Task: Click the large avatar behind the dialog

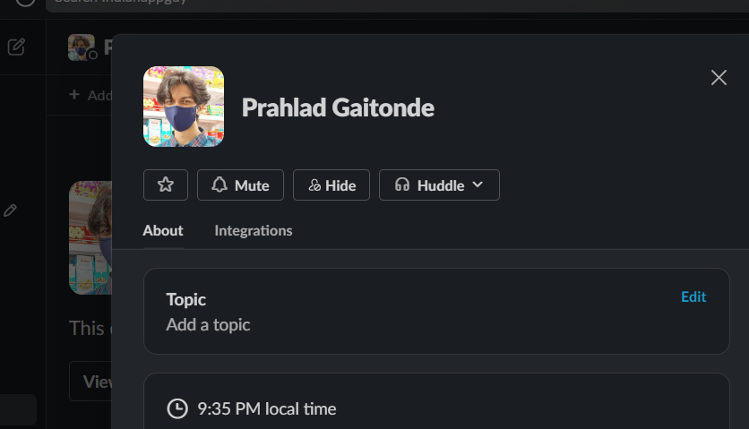Action: click(x=90, y=237)
